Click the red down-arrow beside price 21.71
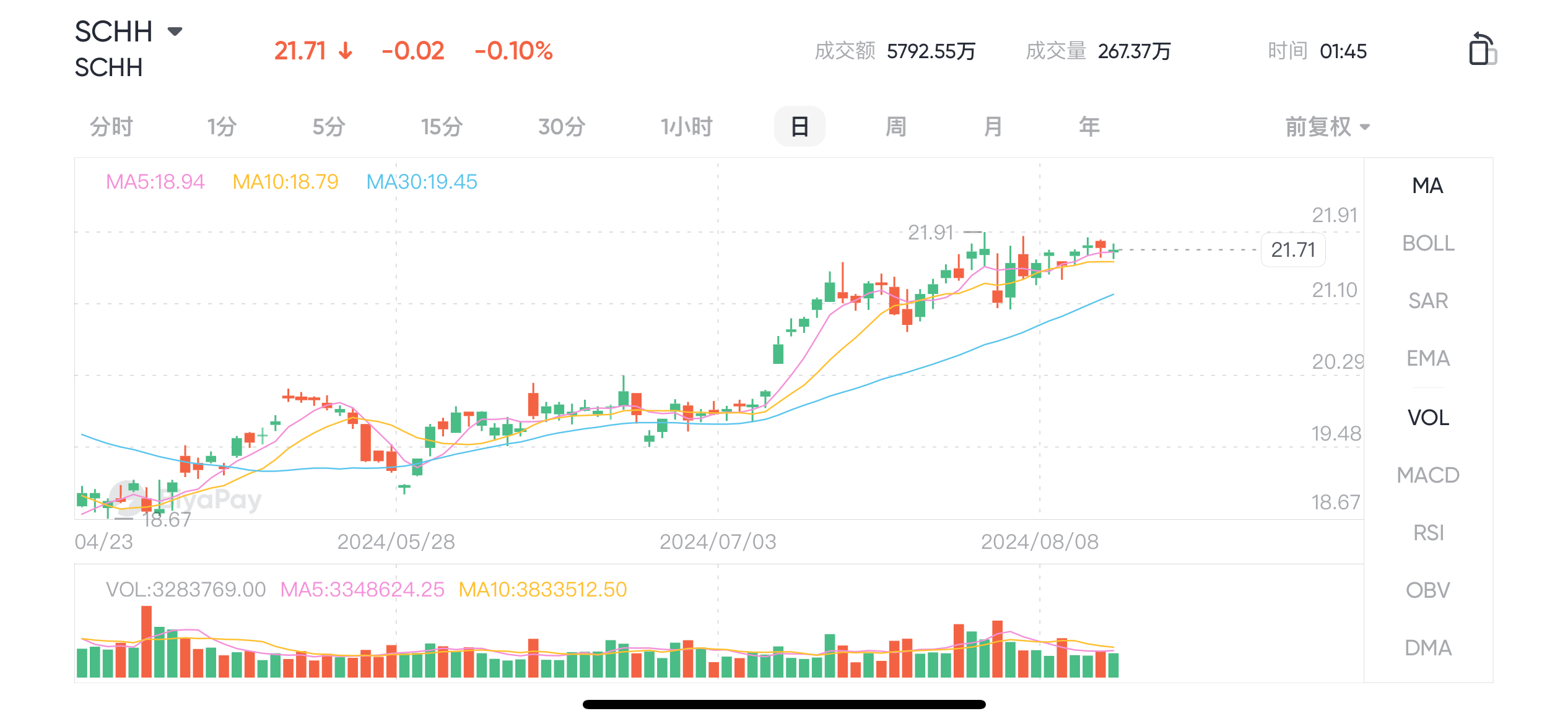Screen dimensions: 1568x724 (x=346, y=51)
